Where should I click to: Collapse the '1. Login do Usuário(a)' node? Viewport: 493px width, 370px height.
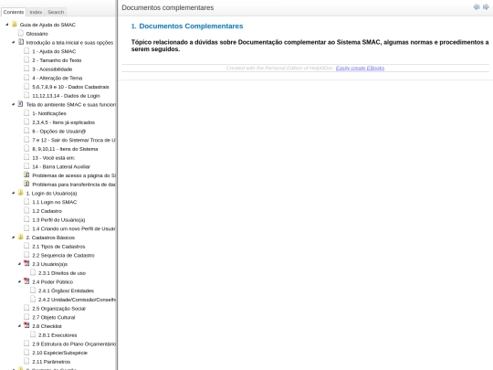[x=13, y=193]
